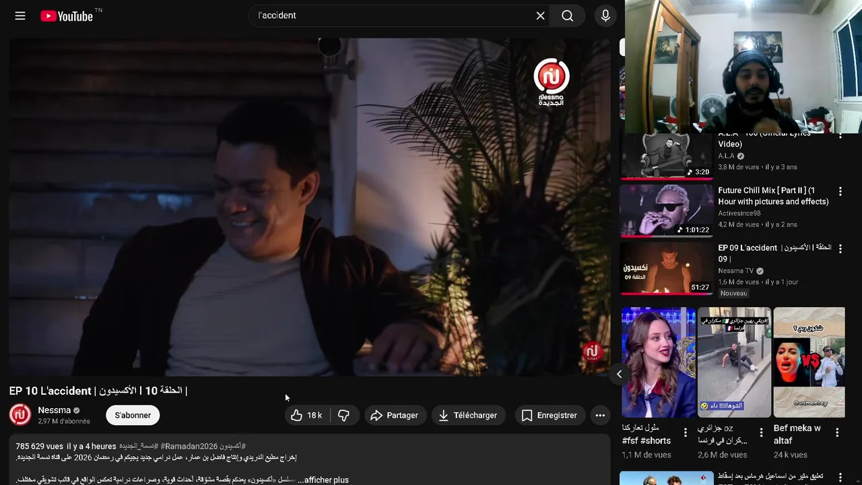The image size is (862, 485).
Task: Open the Nessma TV channel under EP 09
Action: coord(735,271)
